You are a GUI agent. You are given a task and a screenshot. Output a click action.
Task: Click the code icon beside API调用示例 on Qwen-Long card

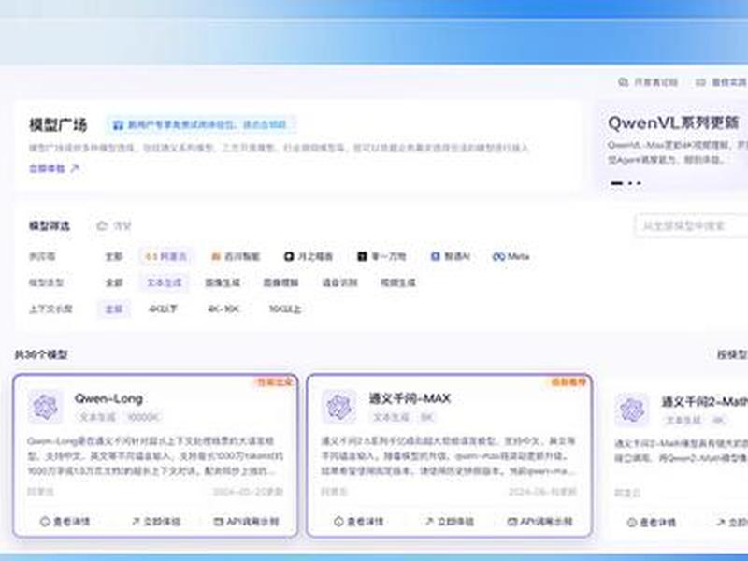coord(219,522)
